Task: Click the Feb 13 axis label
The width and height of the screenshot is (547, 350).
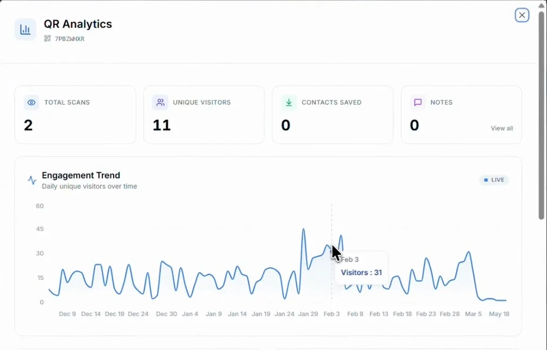Action: 379,314
